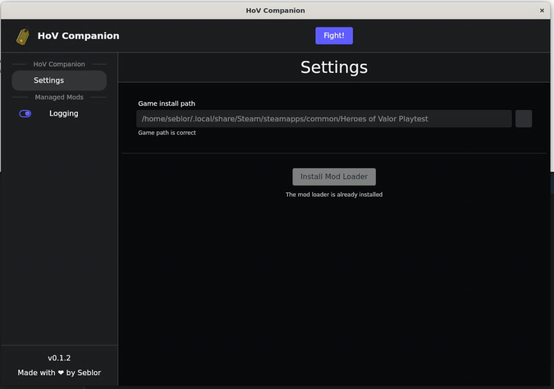
Task: Click the HoV Companion dog tag logo
Action: [x=23, y=36]
